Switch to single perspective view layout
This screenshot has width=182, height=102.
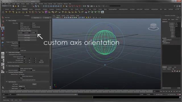coord(3,54)
